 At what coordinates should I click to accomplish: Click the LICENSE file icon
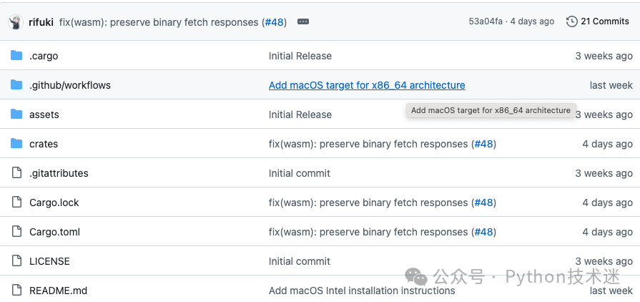click(16, 261)
